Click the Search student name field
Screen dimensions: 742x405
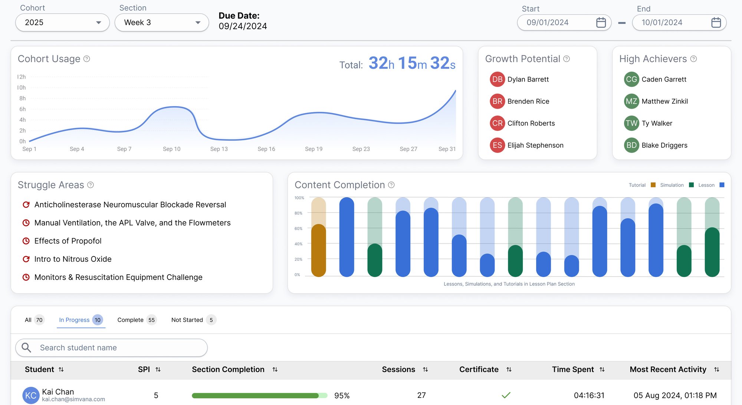click(x=111, y=347)
